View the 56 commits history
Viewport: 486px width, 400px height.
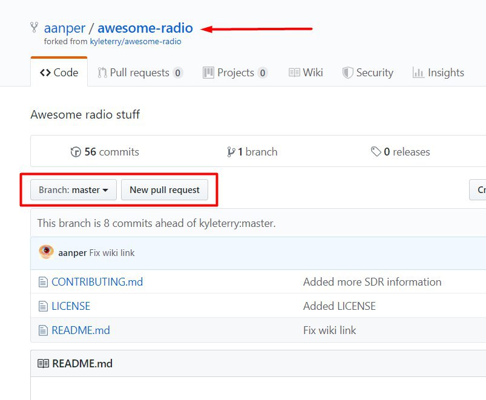[x=105, y=152]
